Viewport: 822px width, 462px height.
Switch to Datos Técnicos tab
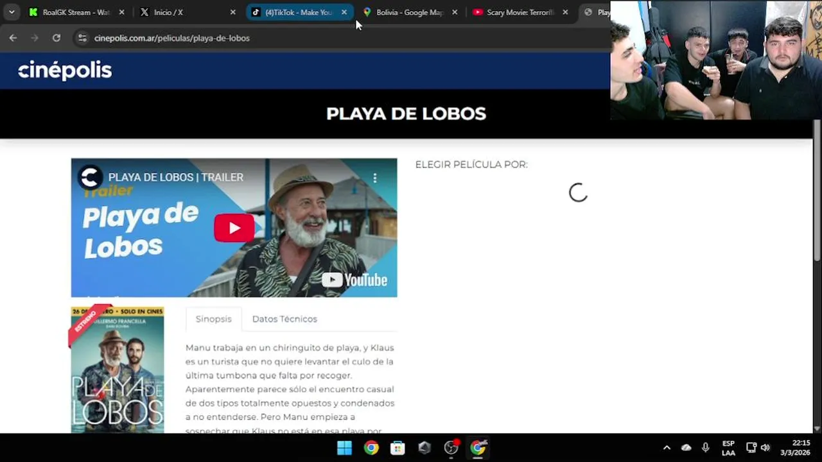pos(284,319)
